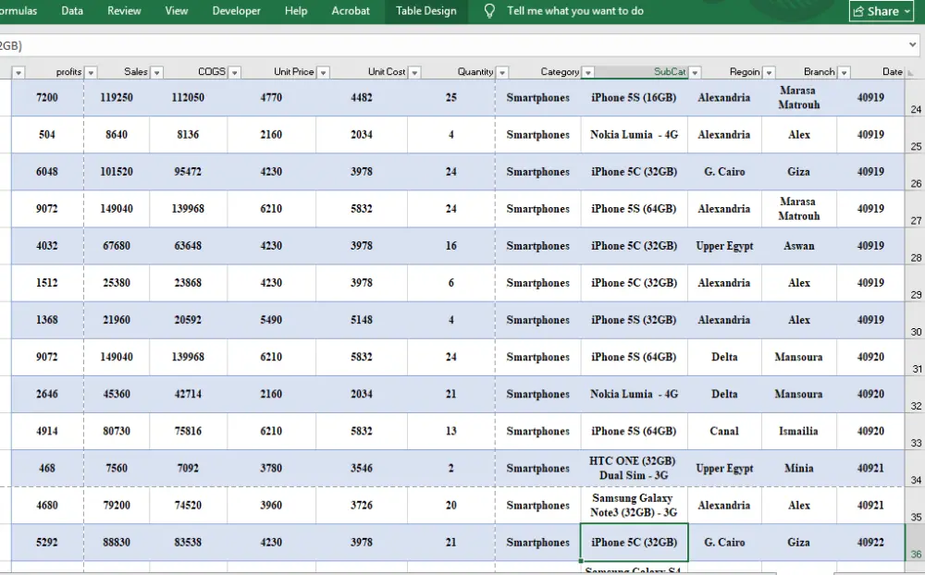Select the COGS cell 83538
Image resolution: width=925 pixels, height=575 pixels.
coord(188,543)
